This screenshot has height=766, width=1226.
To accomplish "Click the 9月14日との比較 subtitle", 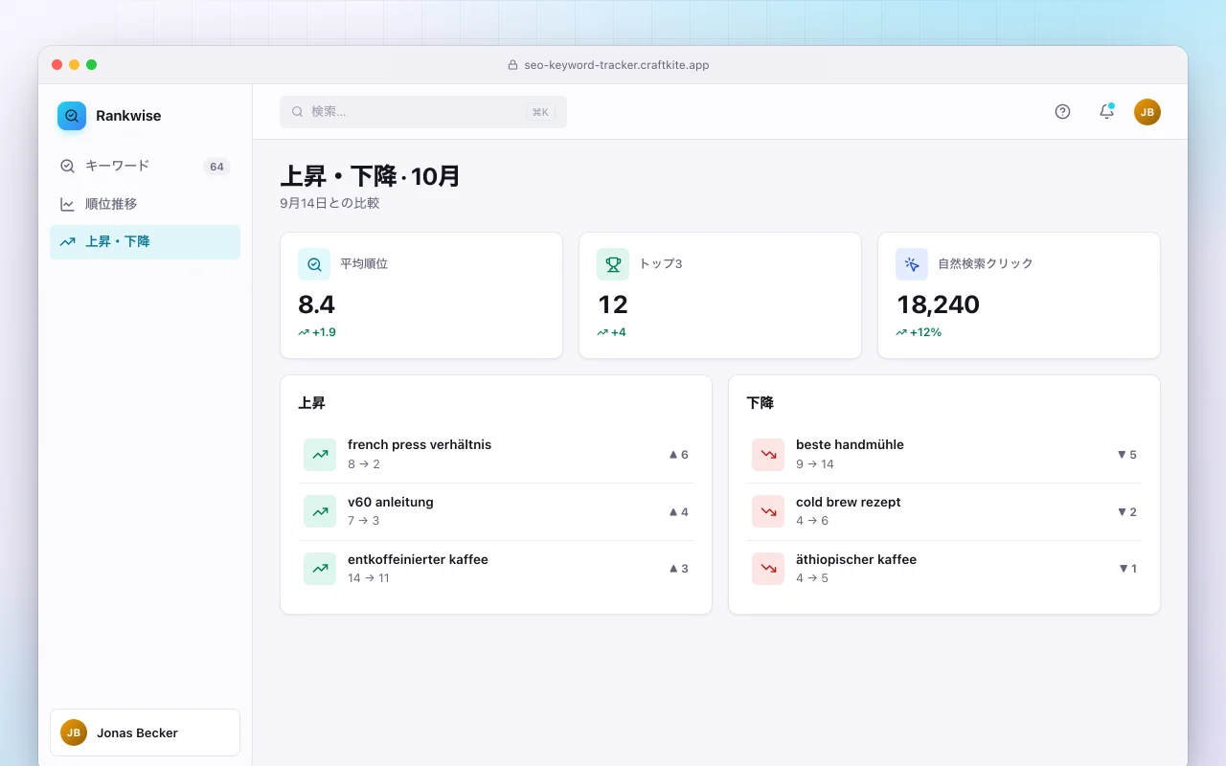I will tap(329, 203).
